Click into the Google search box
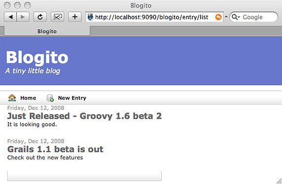This screenshot has height=184, width=282. click(x=253, y=17)
